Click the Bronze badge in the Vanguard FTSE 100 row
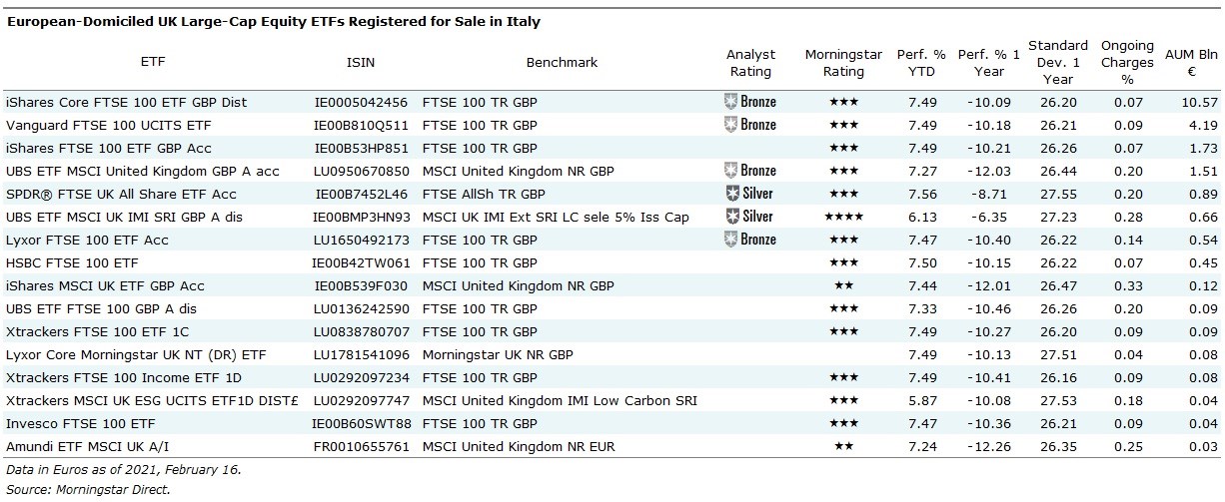The height and width of the screenshot is (502, 1225). (x=750, y=125)
